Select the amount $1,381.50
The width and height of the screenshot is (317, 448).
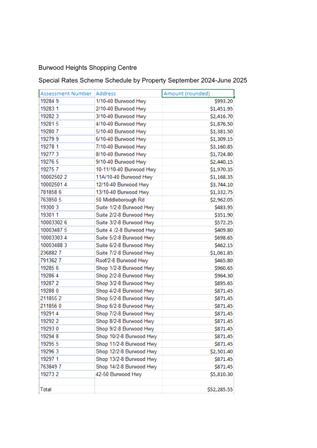coord(221,131)
